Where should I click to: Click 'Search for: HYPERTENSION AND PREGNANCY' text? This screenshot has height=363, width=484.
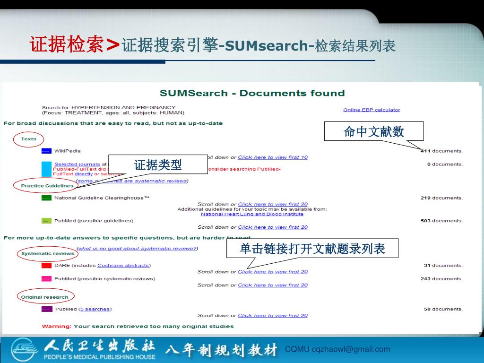[109, 107]
